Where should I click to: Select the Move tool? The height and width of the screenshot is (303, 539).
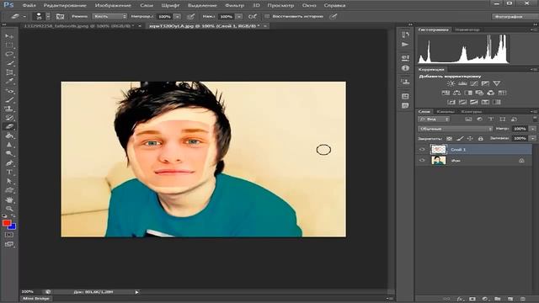(9, 36)
